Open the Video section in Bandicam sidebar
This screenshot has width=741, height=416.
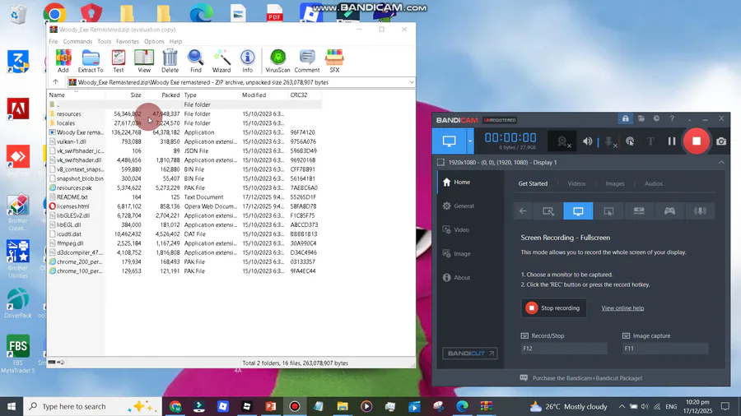456,229
